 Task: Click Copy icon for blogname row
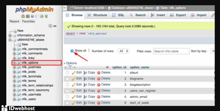(85, 79)
